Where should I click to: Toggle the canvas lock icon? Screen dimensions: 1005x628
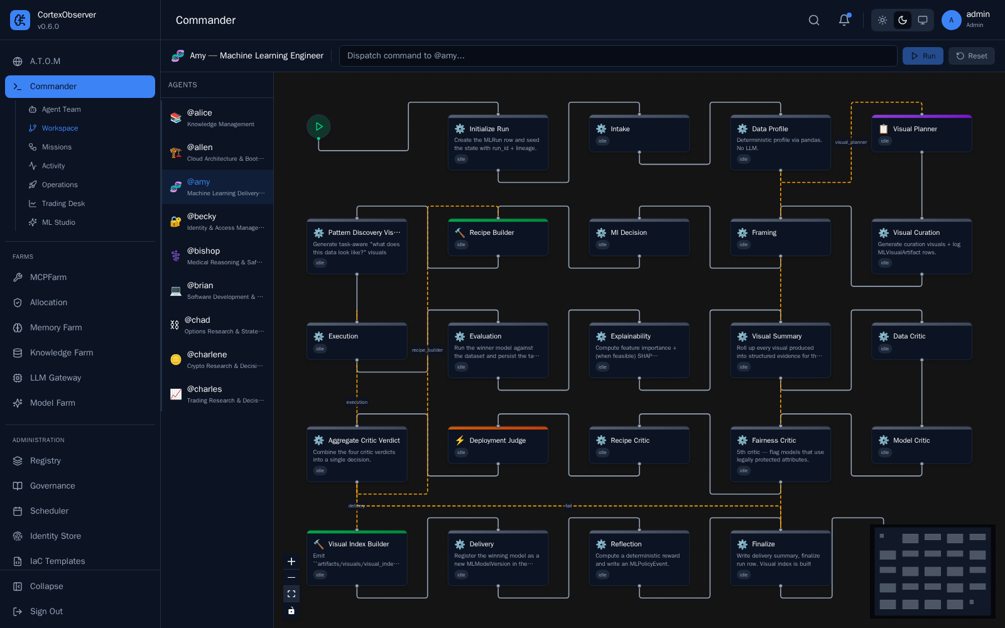coord(291,610)
